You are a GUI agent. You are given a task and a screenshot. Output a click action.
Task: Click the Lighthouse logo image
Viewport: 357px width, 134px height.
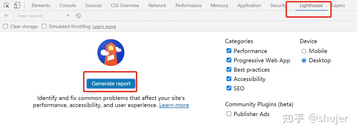111,53
